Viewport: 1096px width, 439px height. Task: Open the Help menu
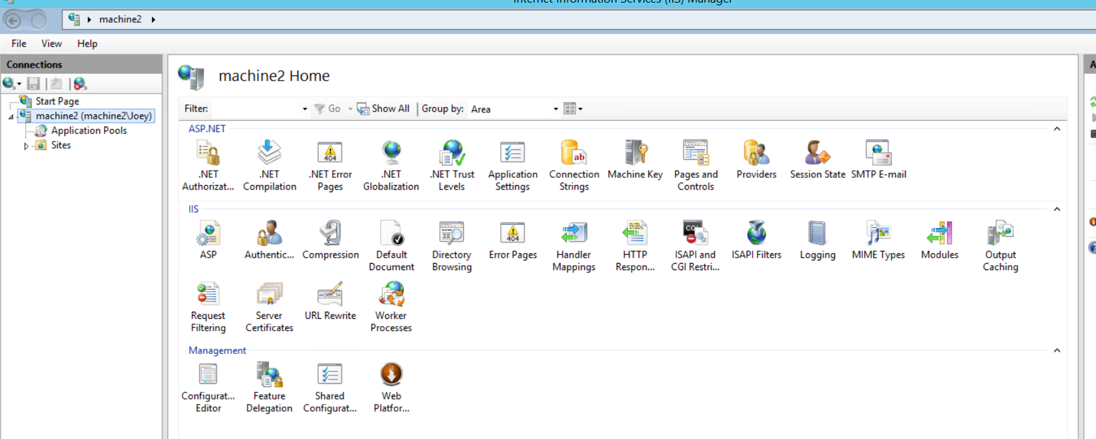coord(87,44)
